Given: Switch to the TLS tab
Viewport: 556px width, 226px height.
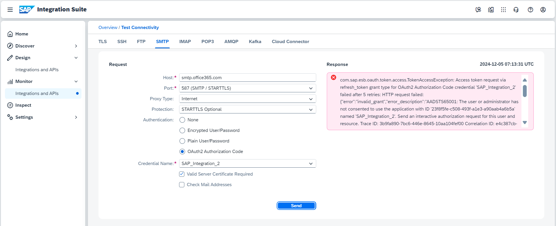Looking at the screenshot, I should tap(103, 42).
